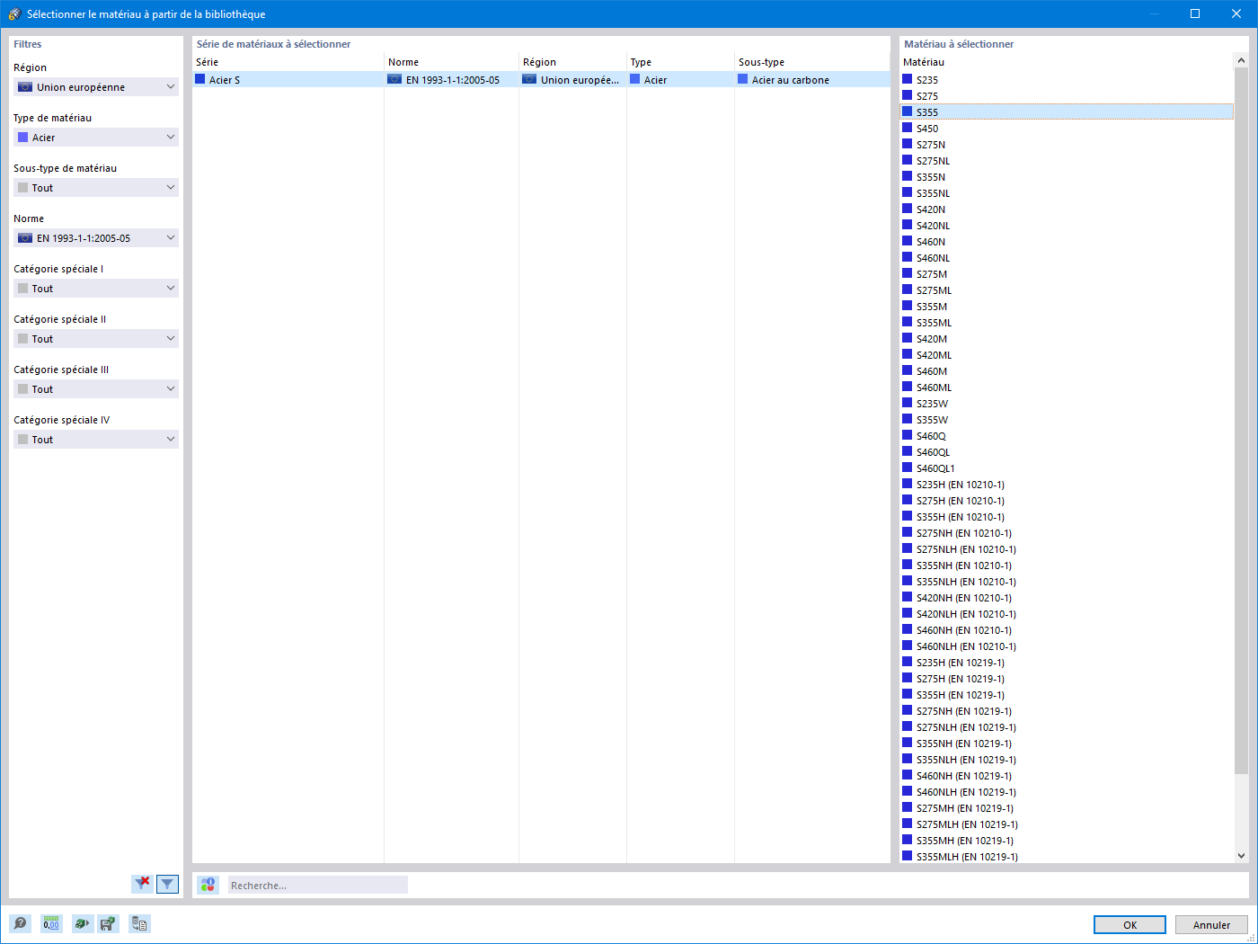The height and width of the screenshot is (944, 1258).
Task: Open Sous-type de matériau dropdown
Action: point(96,188)
